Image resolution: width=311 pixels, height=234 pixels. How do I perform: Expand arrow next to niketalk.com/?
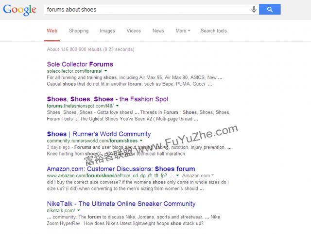[79, 210]
